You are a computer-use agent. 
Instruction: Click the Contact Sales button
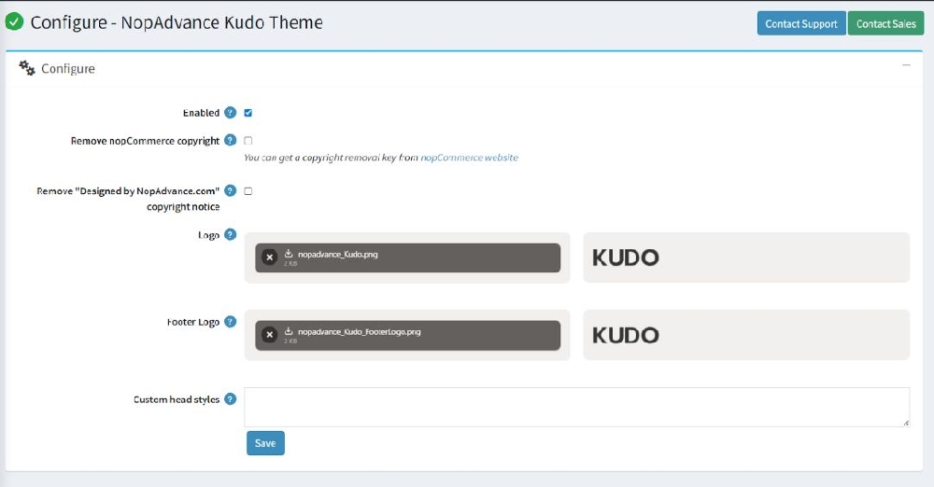click(885, 24)
